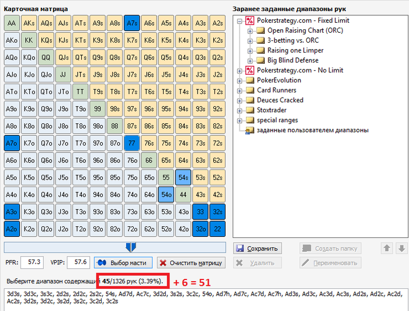Deselect the 33 pair cell
Image resolution: width=409 pixels, height=311 pixels.
[200, 212]
